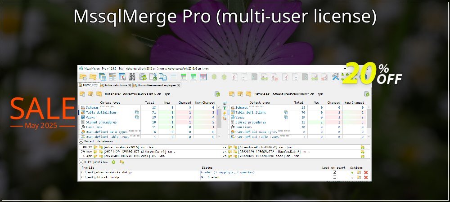Click the copy icon on the right Views row

tap(286, 117)
